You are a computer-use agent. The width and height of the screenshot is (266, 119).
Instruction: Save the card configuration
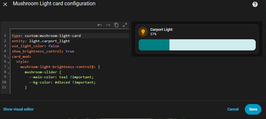tap(253, 109)
